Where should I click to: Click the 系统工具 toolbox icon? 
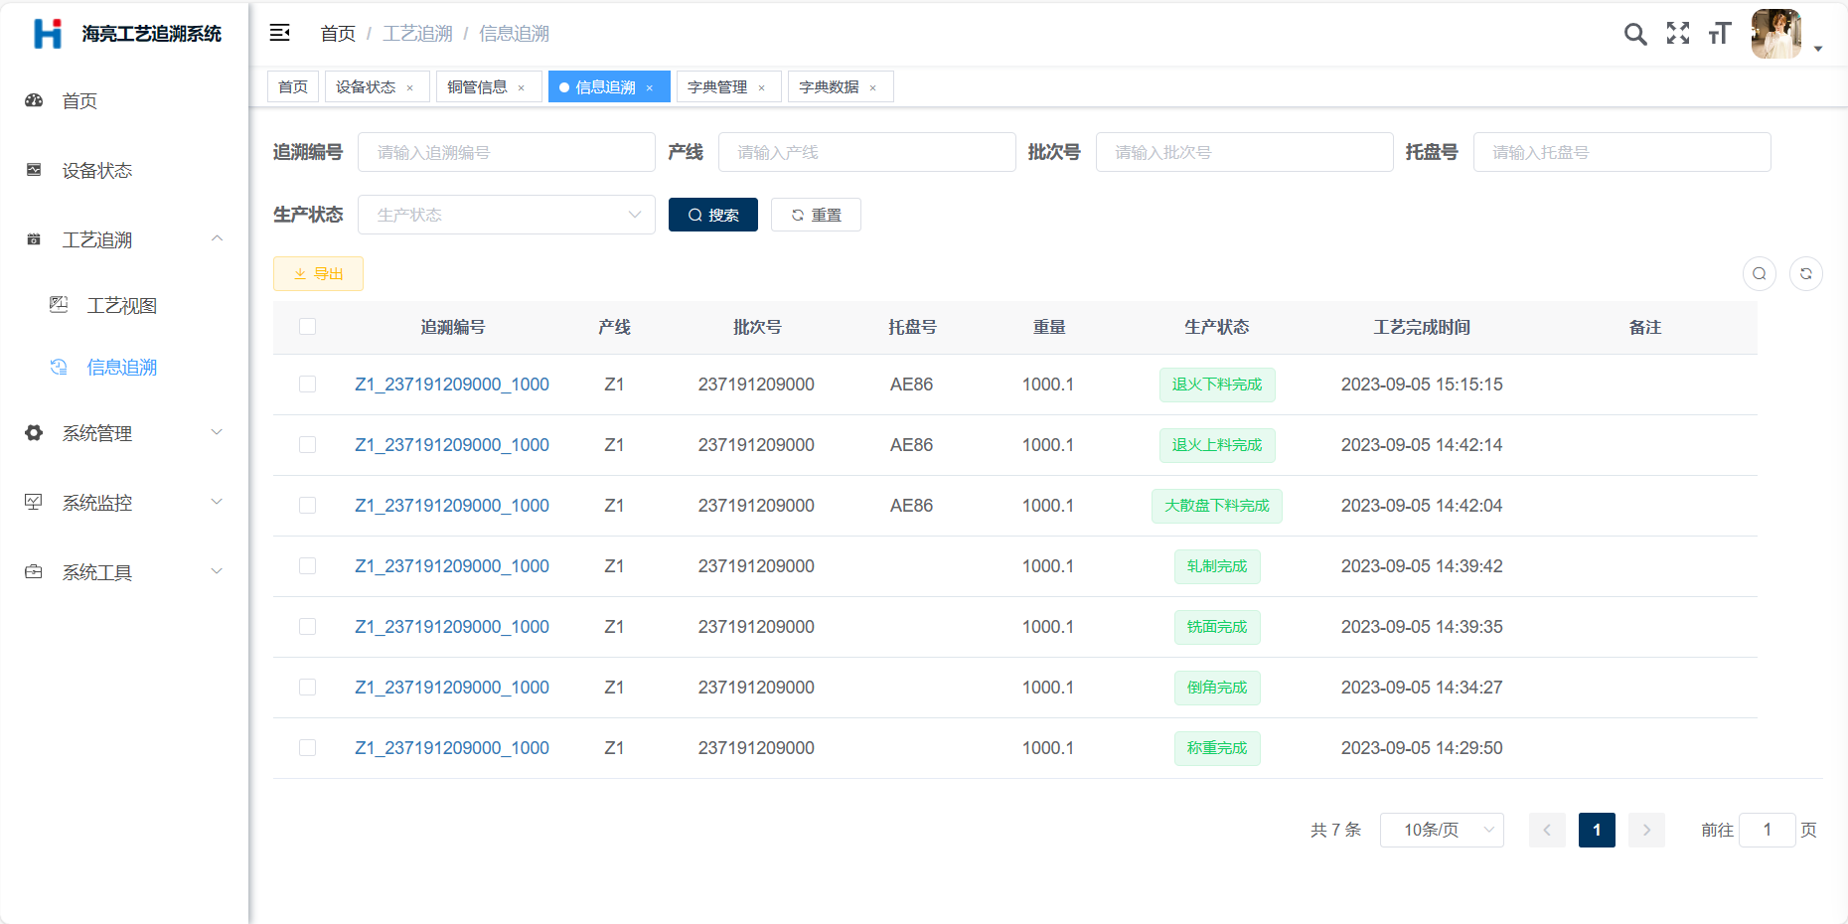pos(34,571)
